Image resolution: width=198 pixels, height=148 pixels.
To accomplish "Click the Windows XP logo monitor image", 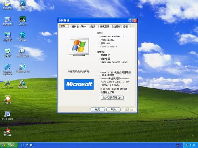I will pyautogui.click(x=79, y=47).
